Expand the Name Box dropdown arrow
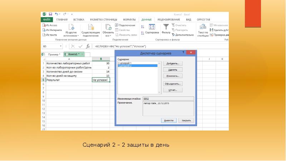The height and width of the screenshot is (161, 286). point(60,46)
